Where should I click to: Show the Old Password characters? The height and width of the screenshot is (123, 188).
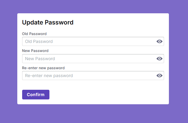click(x=159, y=41)
